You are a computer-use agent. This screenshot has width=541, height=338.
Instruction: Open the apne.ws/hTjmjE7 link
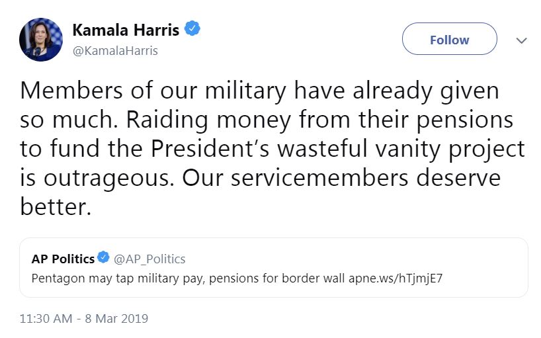[x=399, y=278]
